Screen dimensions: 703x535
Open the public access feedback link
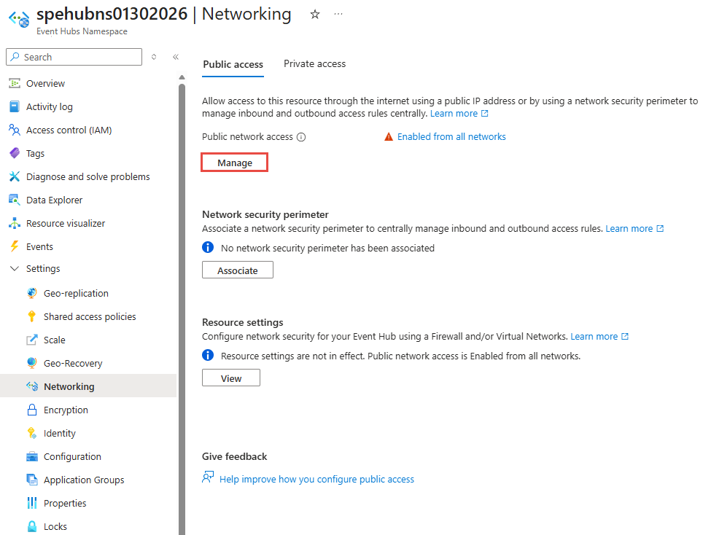pyautogui.click(x=317, y=479)
